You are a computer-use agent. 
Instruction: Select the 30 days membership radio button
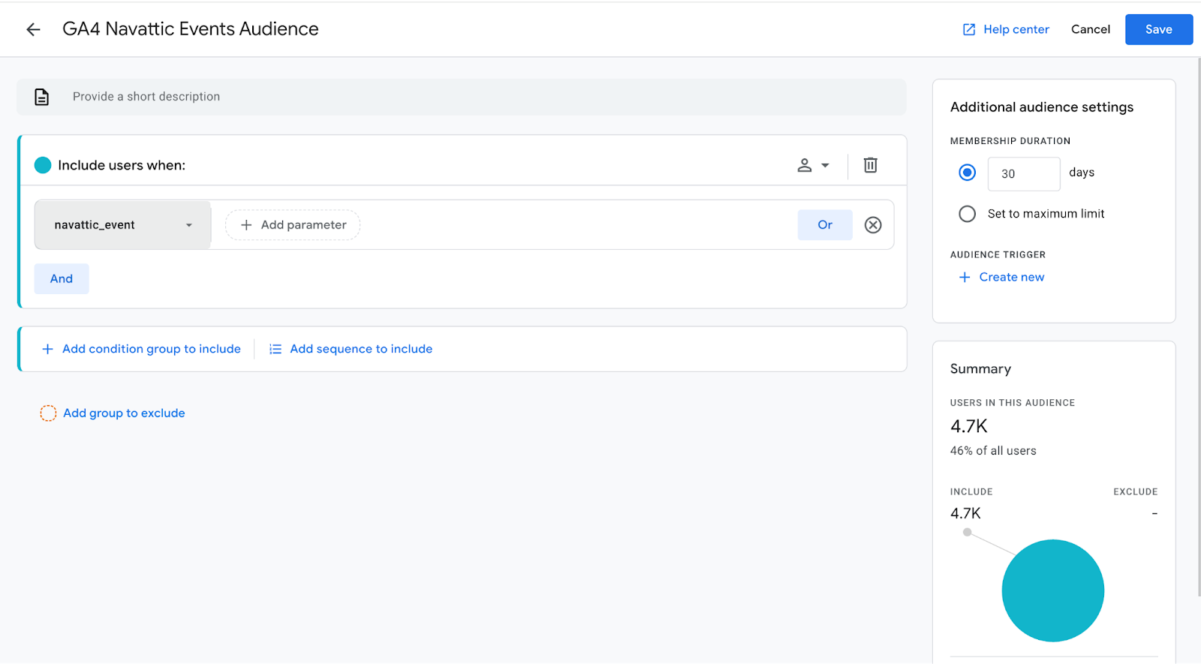coord(968,173)
